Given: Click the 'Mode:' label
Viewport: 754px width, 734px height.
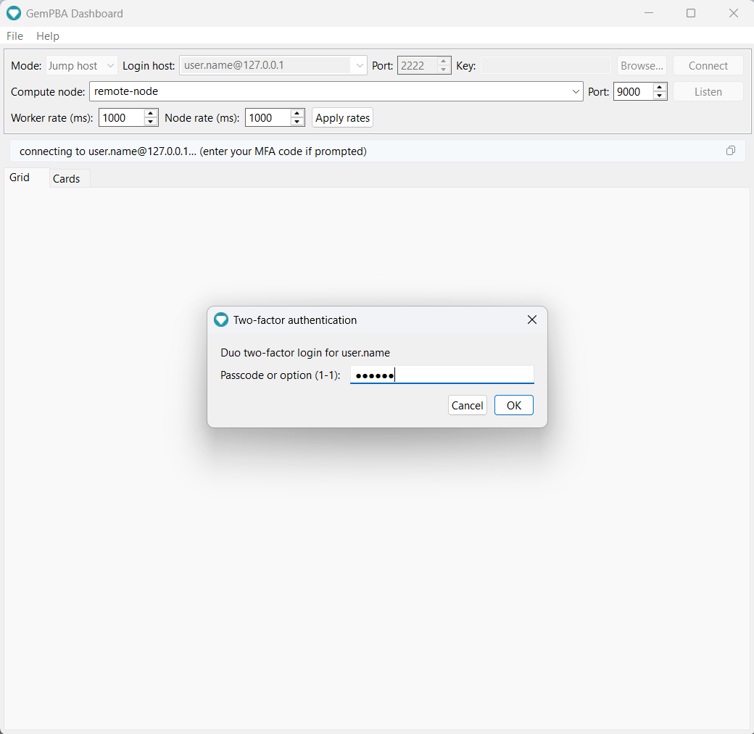Looking at the screenshot, I should (26, 66).
